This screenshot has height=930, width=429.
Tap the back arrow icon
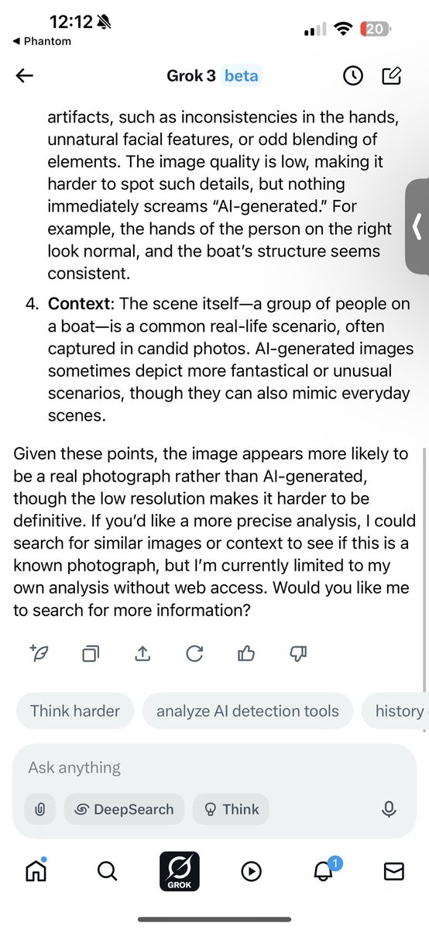(25, 76)
